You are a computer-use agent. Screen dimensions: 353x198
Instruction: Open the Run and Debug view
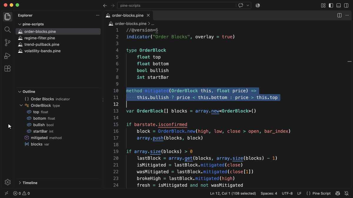8,55
